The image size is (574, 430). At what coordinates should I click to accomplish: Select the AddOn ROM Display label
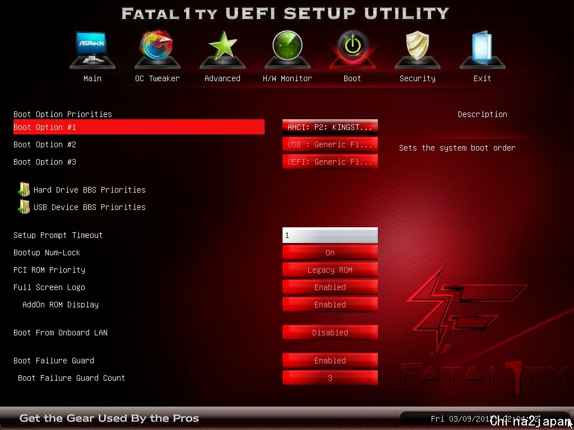61,305
